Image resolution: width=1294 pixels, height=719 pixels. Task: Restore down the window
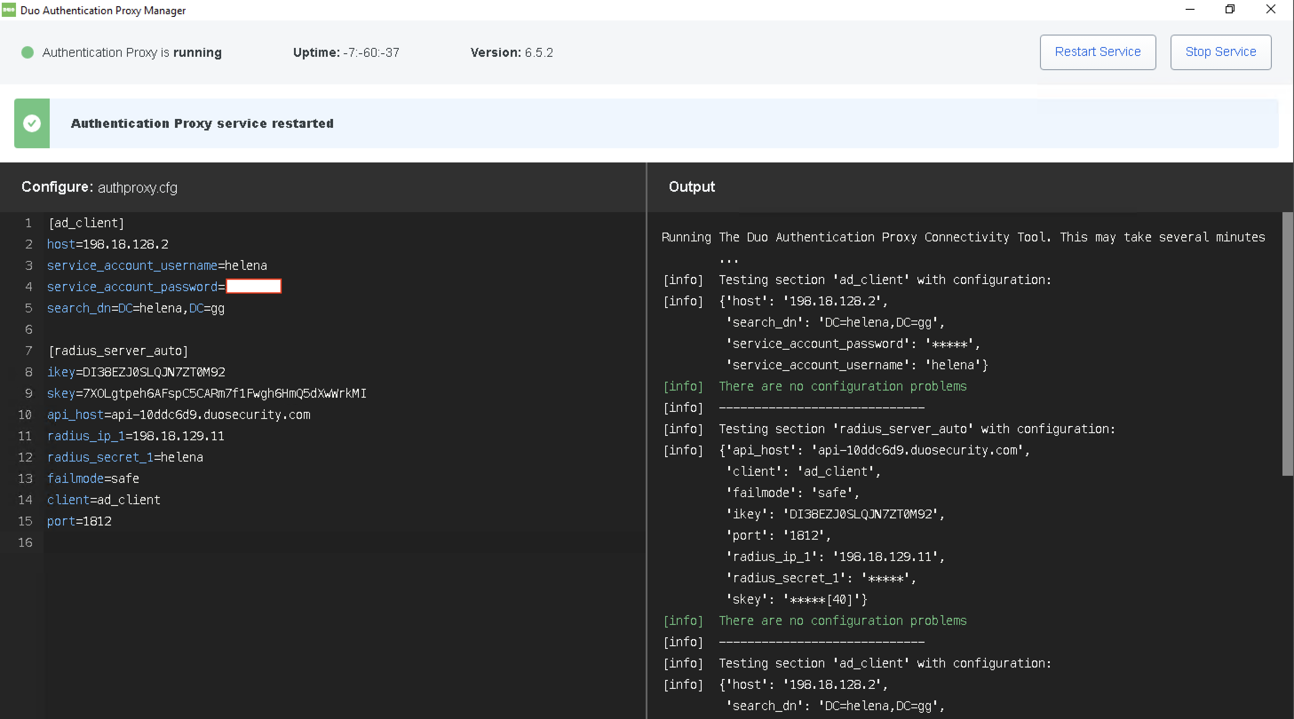click(1230, 9)
